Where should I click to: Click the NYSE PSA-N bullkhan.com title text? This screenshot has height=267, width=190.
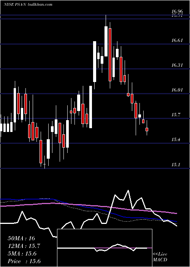28,5
